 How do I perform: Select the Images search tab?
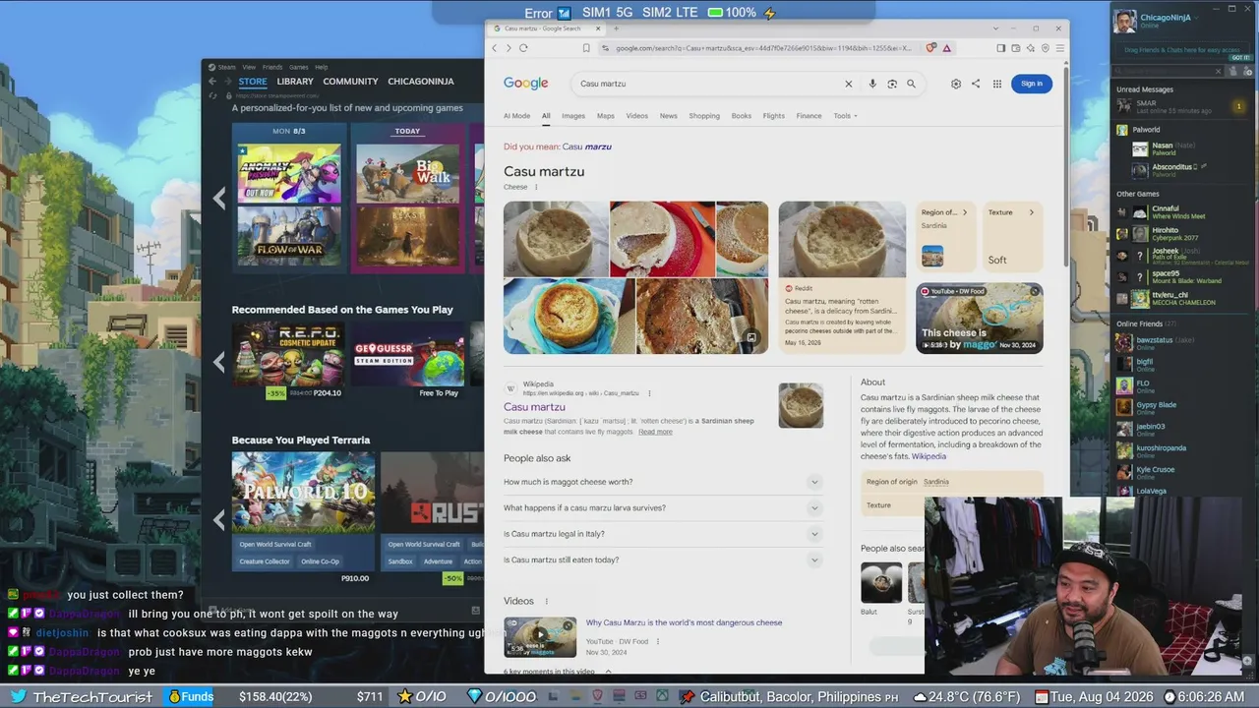(x=573, y=116)
